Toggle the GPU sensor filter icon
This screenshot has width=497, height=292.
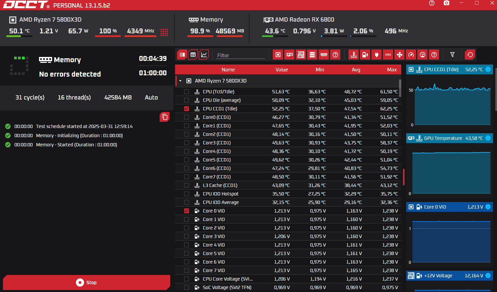[289, 55]
